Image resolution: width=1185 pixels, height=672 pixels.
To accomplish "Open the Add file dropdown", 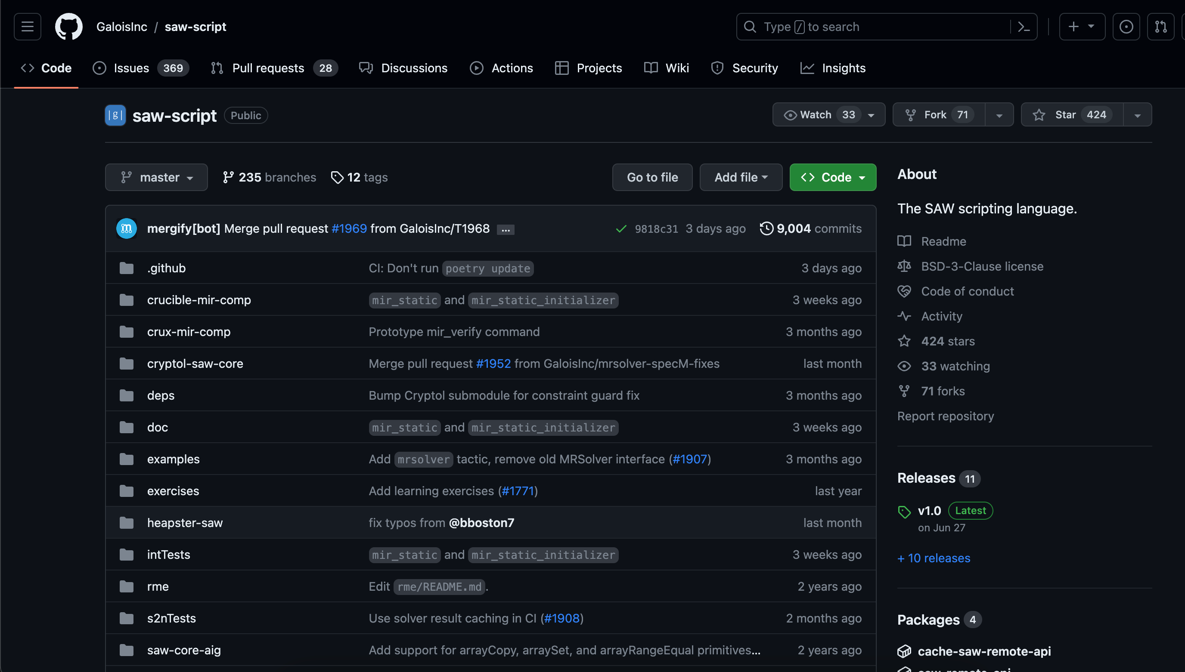I will (741, 177).
